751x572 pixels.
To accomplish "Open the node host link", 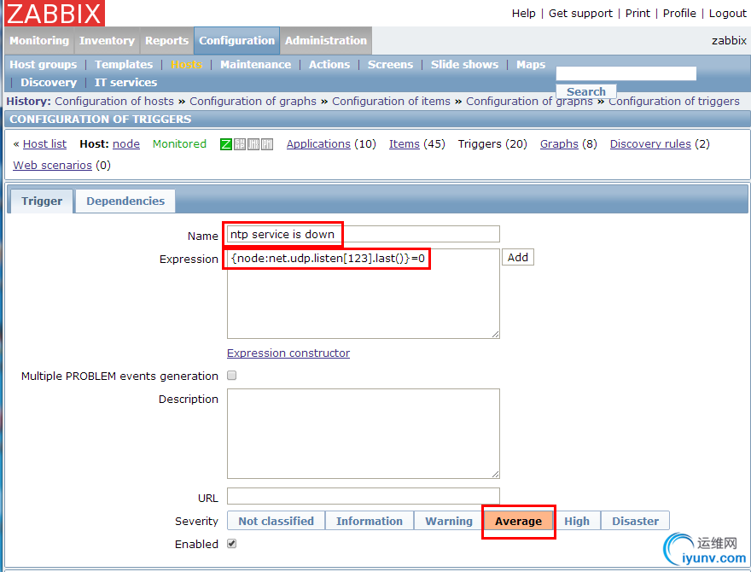I will (126, 144).
